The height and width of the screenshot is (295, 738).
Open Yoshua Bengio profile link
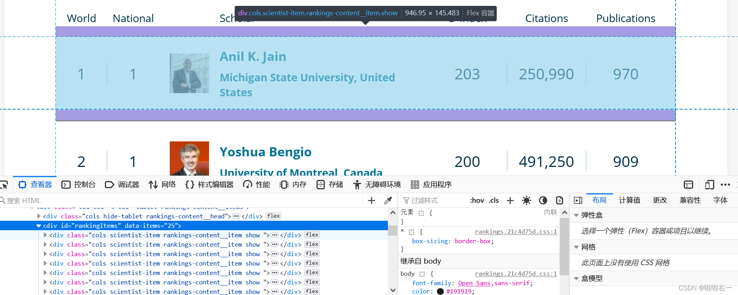266,152
